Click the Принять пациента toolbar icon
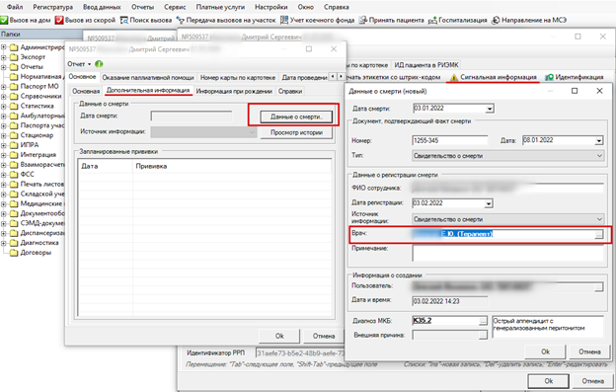 tap(363, 20)
